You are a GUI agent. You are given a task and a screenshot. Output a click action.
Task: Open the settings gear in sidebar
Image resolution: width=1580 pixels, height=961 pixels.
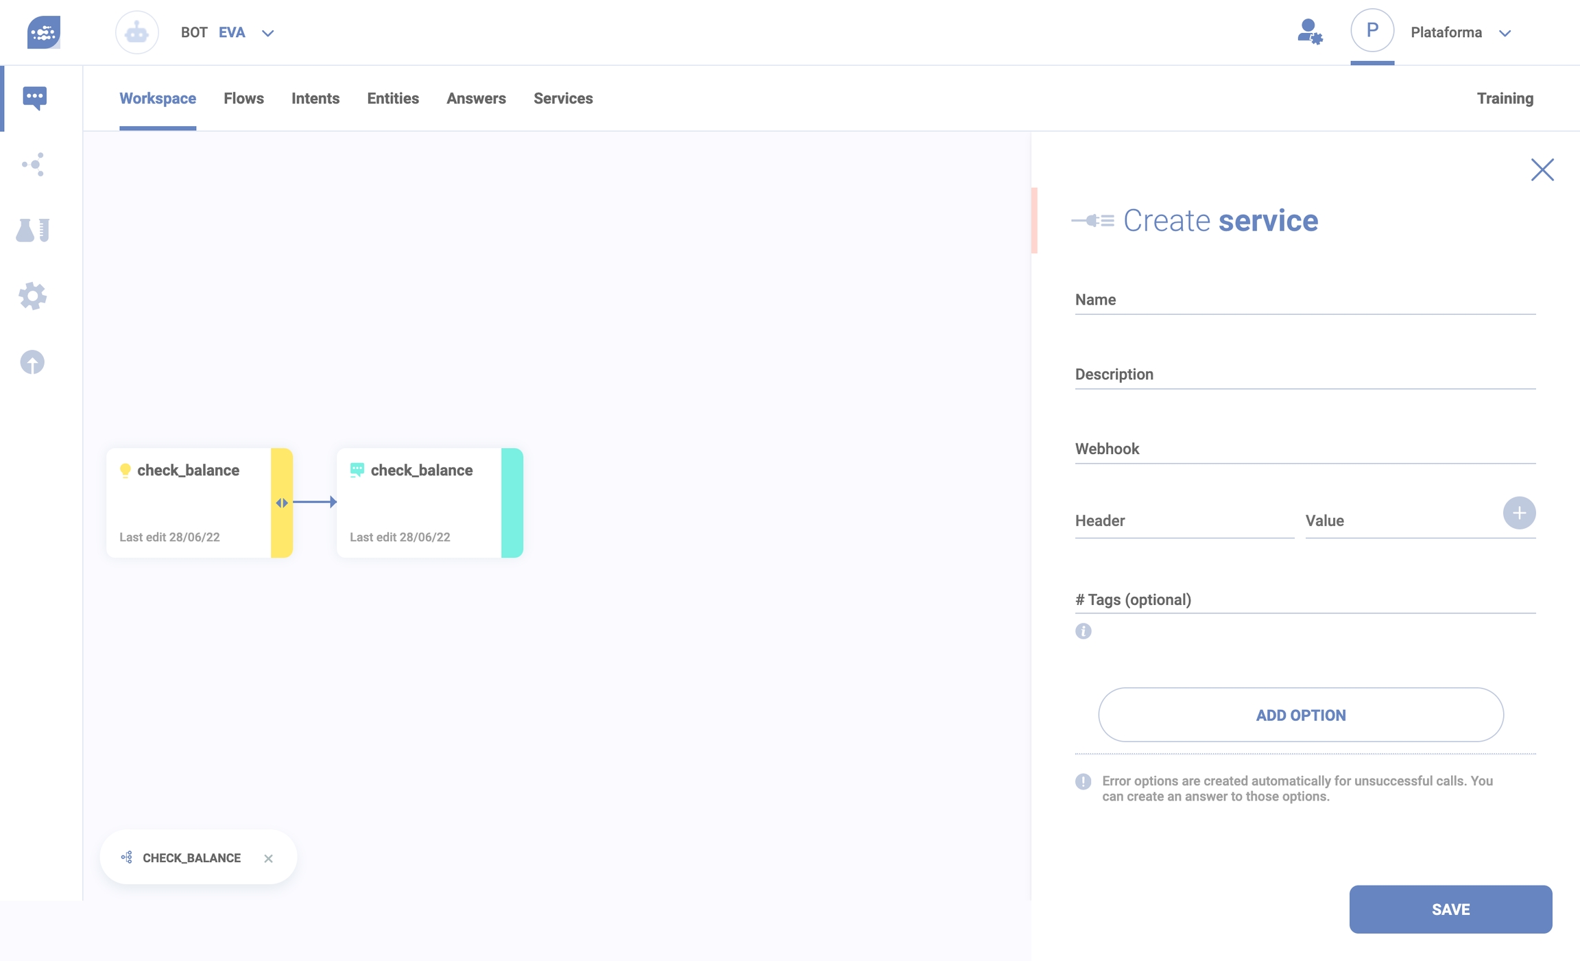click(33, 296)
